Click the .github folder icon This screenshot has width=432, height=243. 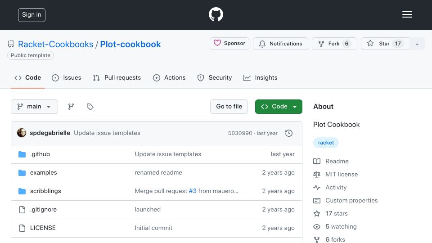coord(22,154)
